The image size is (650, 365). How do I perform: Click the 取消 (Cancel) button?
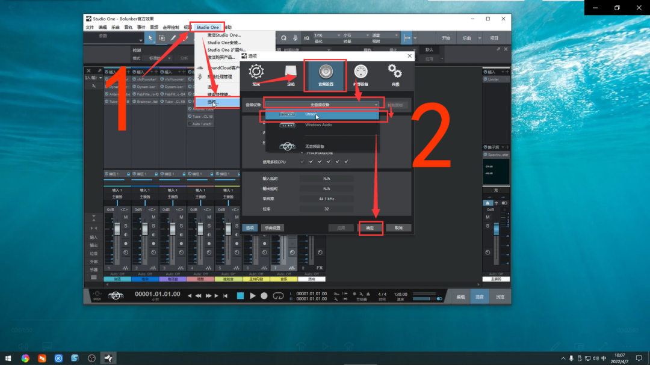click(399, 228)
